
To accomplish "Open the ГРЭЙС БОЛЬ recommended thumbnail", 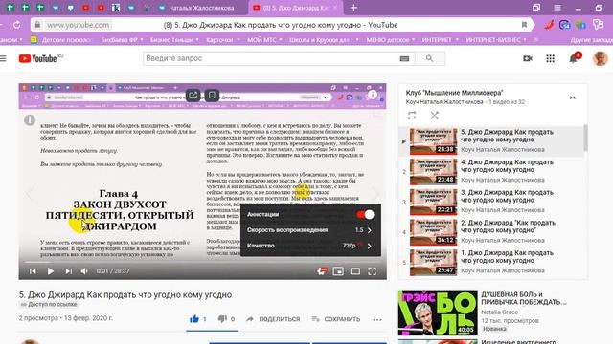I will click(438, 313).
